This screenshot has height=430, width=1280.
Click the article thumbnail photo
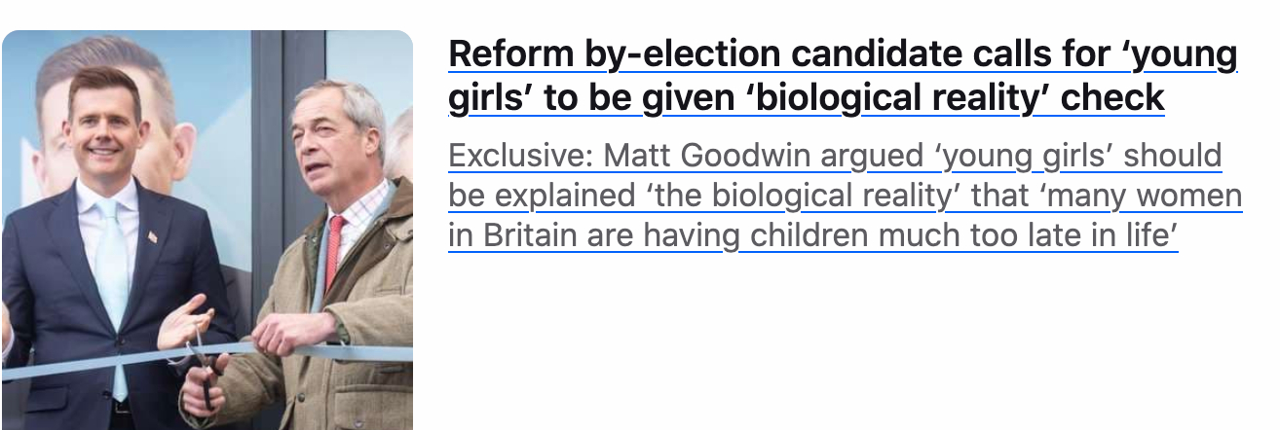(x=207, y=230)
